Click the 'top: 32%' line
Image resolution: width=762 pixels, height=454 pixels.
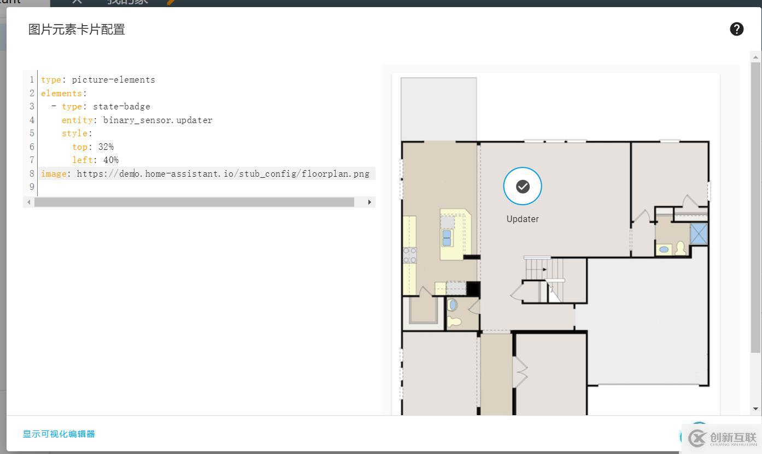tap(93, 147)
